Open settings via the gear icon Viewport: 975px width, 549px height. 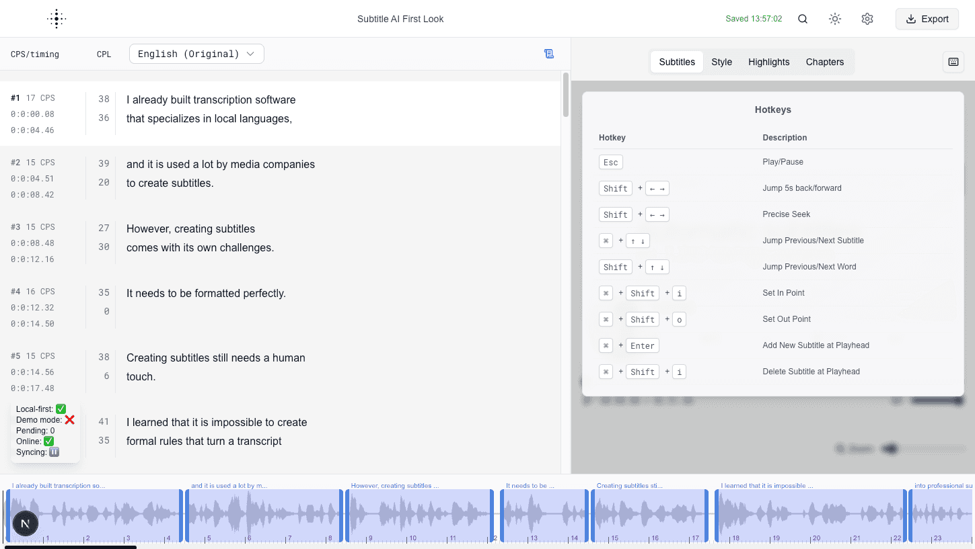[867, 19]
